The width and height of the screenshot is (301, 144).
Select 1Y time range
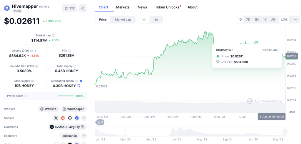265,20
